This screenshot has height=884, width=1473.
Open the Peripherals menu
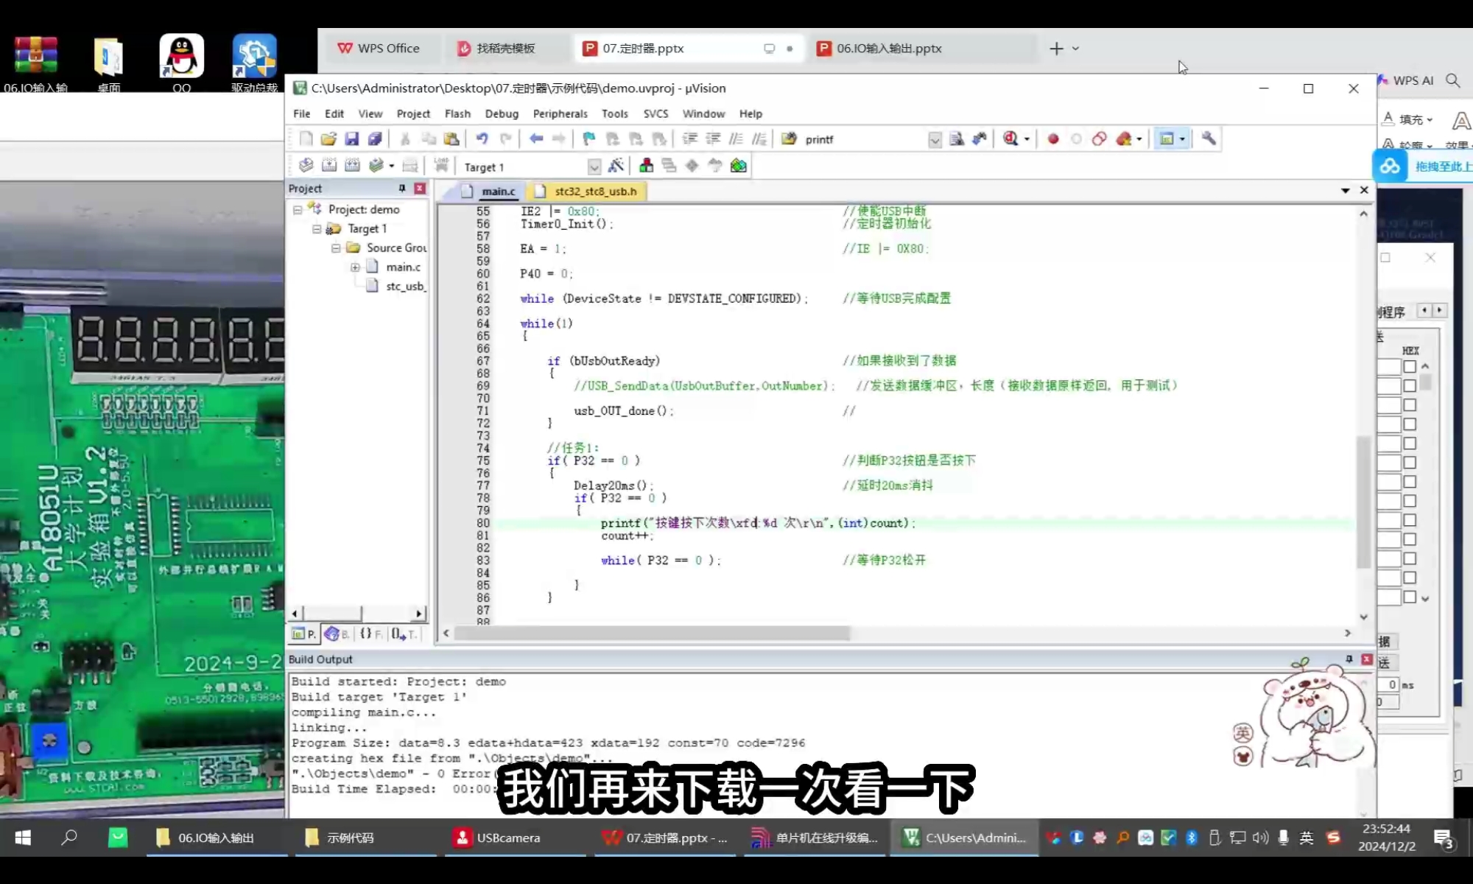pyautogui.click(x=560, y=113)
